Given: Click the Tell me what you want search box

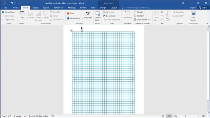Looking at the screenshot, I should tap(136, 8).
